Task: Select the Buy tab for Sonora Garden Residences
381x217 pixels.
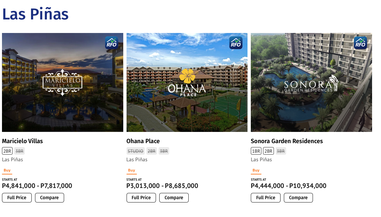Action: (x=256, y=170)
